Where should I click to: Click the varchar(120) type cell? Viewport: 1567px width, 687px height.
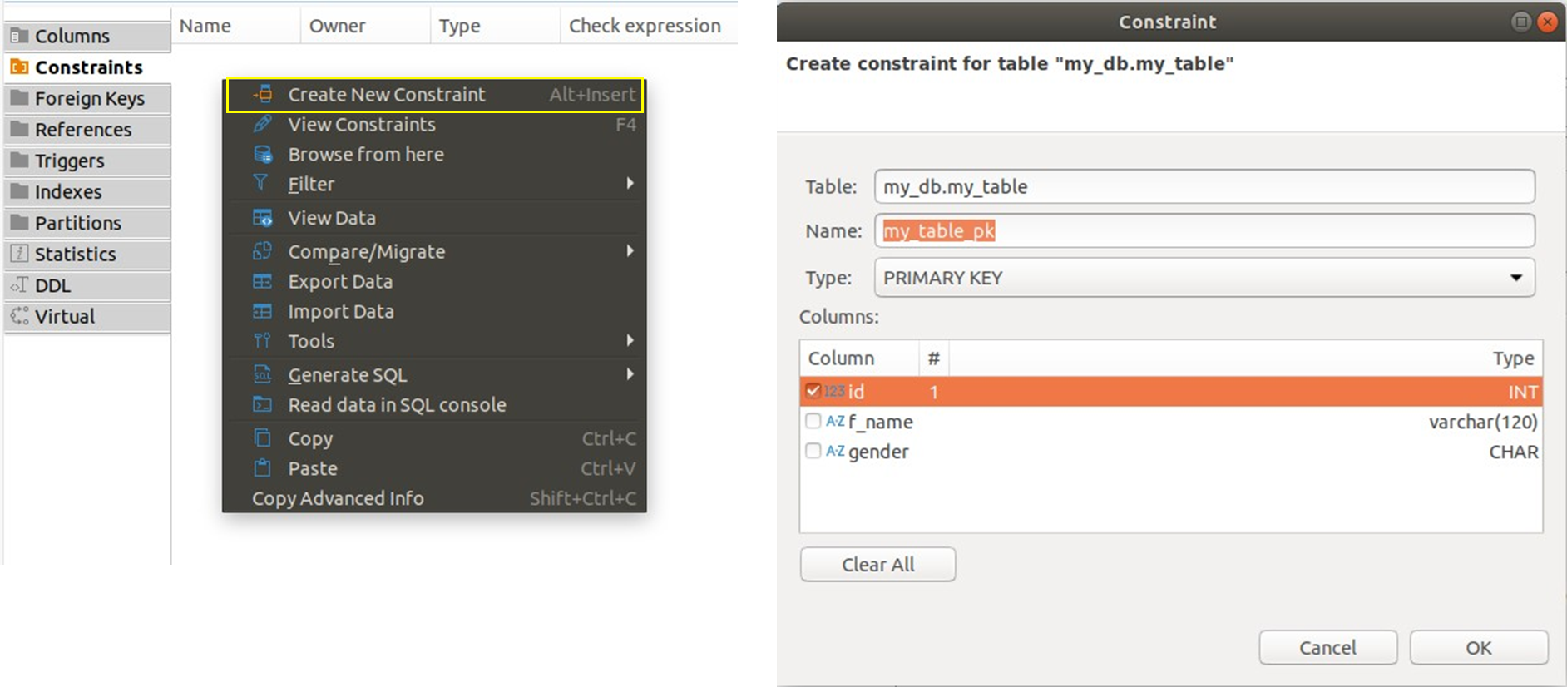coord(1482,422)
